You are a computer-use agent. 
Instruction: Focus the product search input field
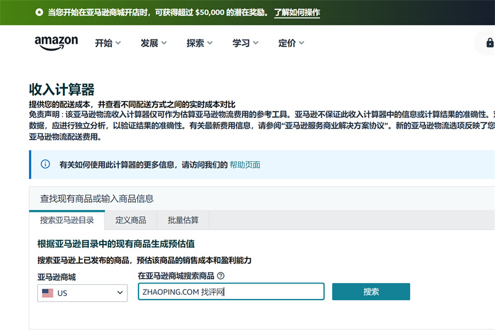[231, 292]
